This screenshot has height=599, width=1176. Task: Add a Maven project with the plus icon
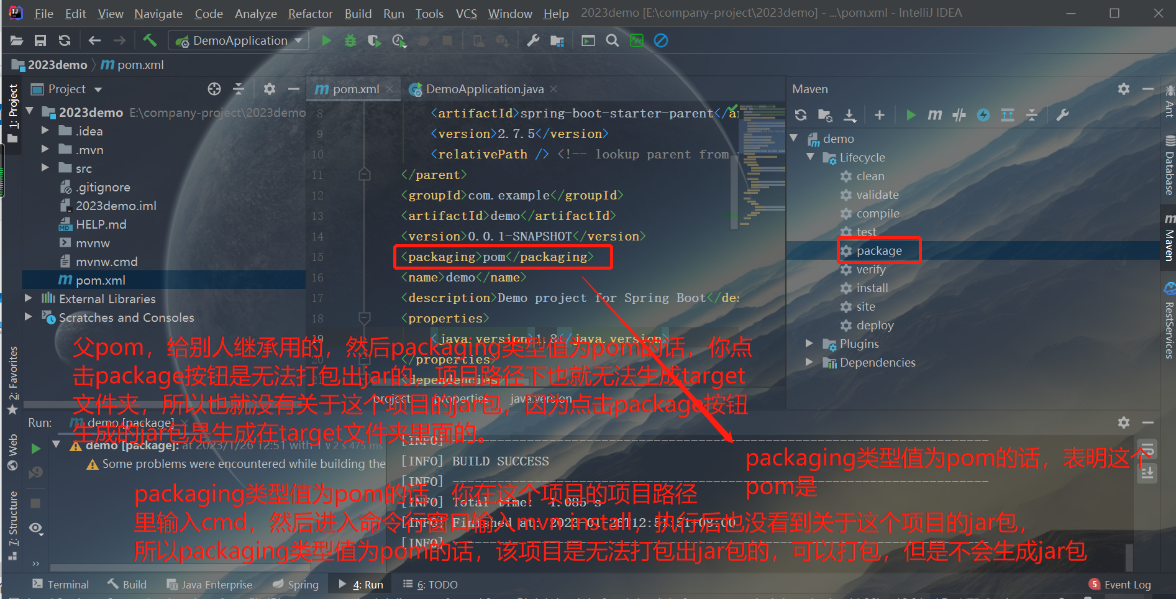(880, 115)
